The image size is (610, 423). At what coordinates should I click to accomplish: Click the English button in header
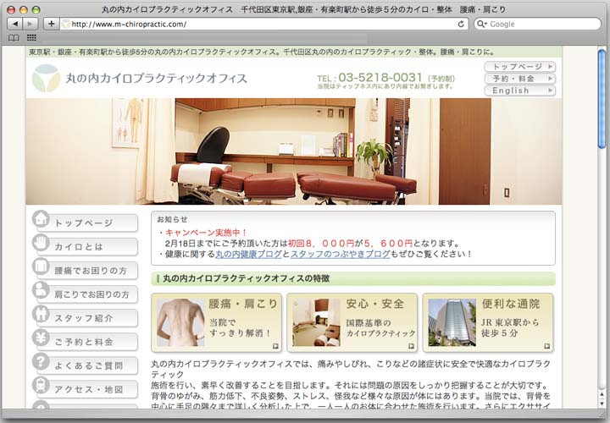(519, 91)
